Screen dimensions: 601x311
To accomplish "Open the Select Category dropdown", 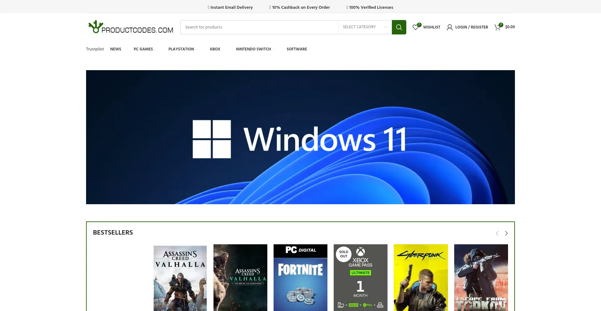I will click(365, 27).
